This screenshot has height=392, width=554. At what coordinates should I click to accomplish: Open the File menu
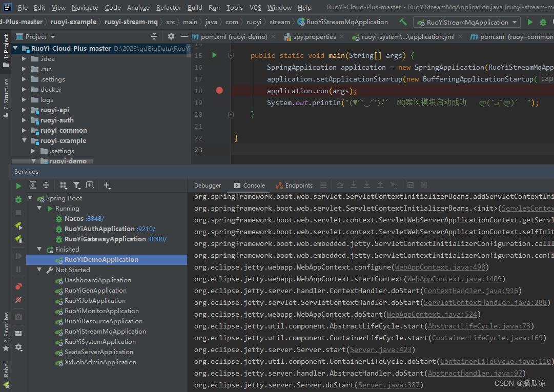click(23, 7)
